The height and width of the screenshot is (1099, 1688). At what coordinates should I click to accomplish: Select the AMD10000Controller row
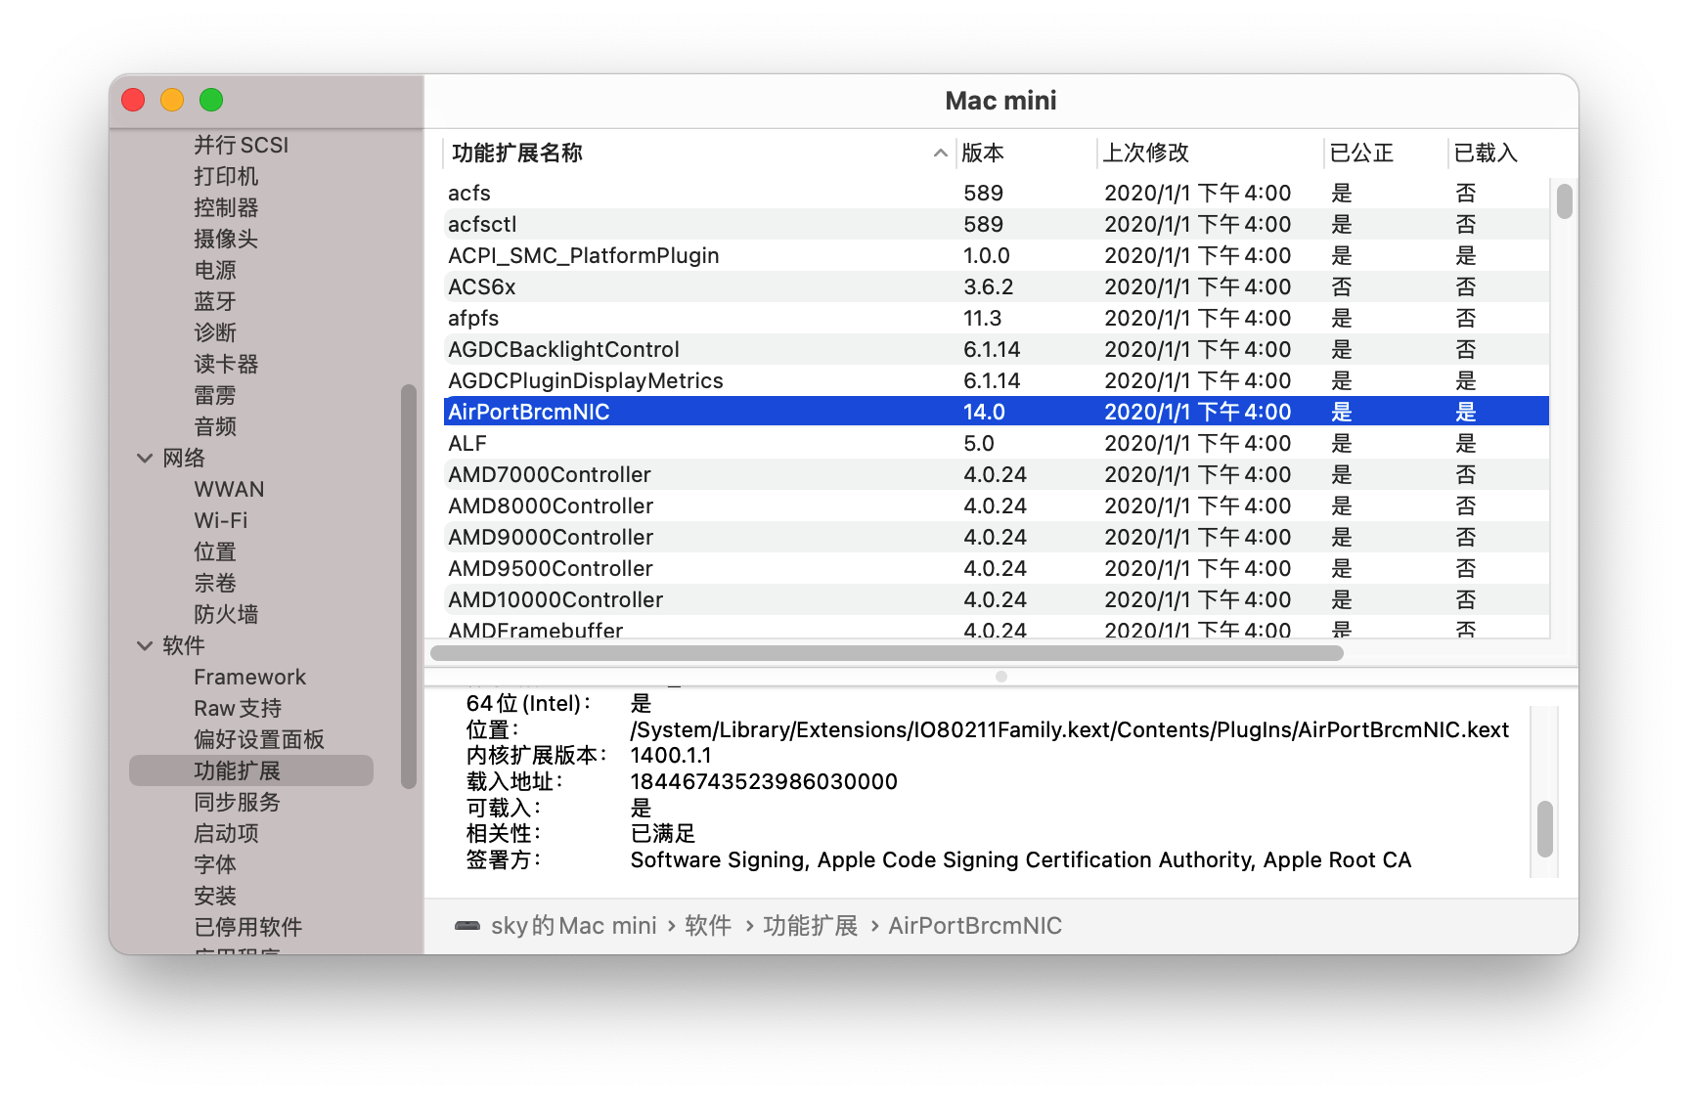tap(997, 599)
